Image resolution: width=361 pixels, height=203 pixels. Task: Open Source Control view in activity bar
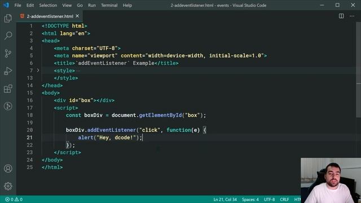point(8,54)
